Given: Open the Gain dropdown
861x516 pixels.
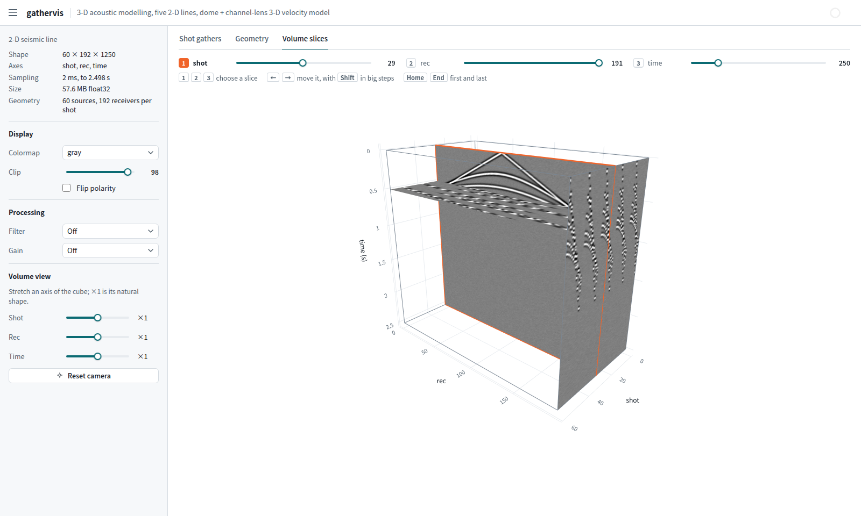Looking at the screenshot, I should coord(110,250).
